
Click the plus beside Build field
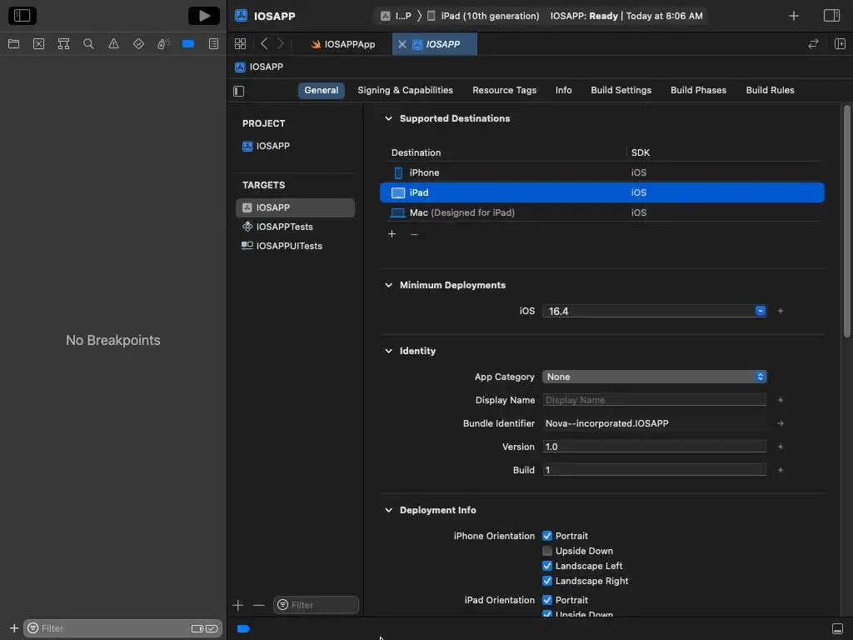click(781, 470)
